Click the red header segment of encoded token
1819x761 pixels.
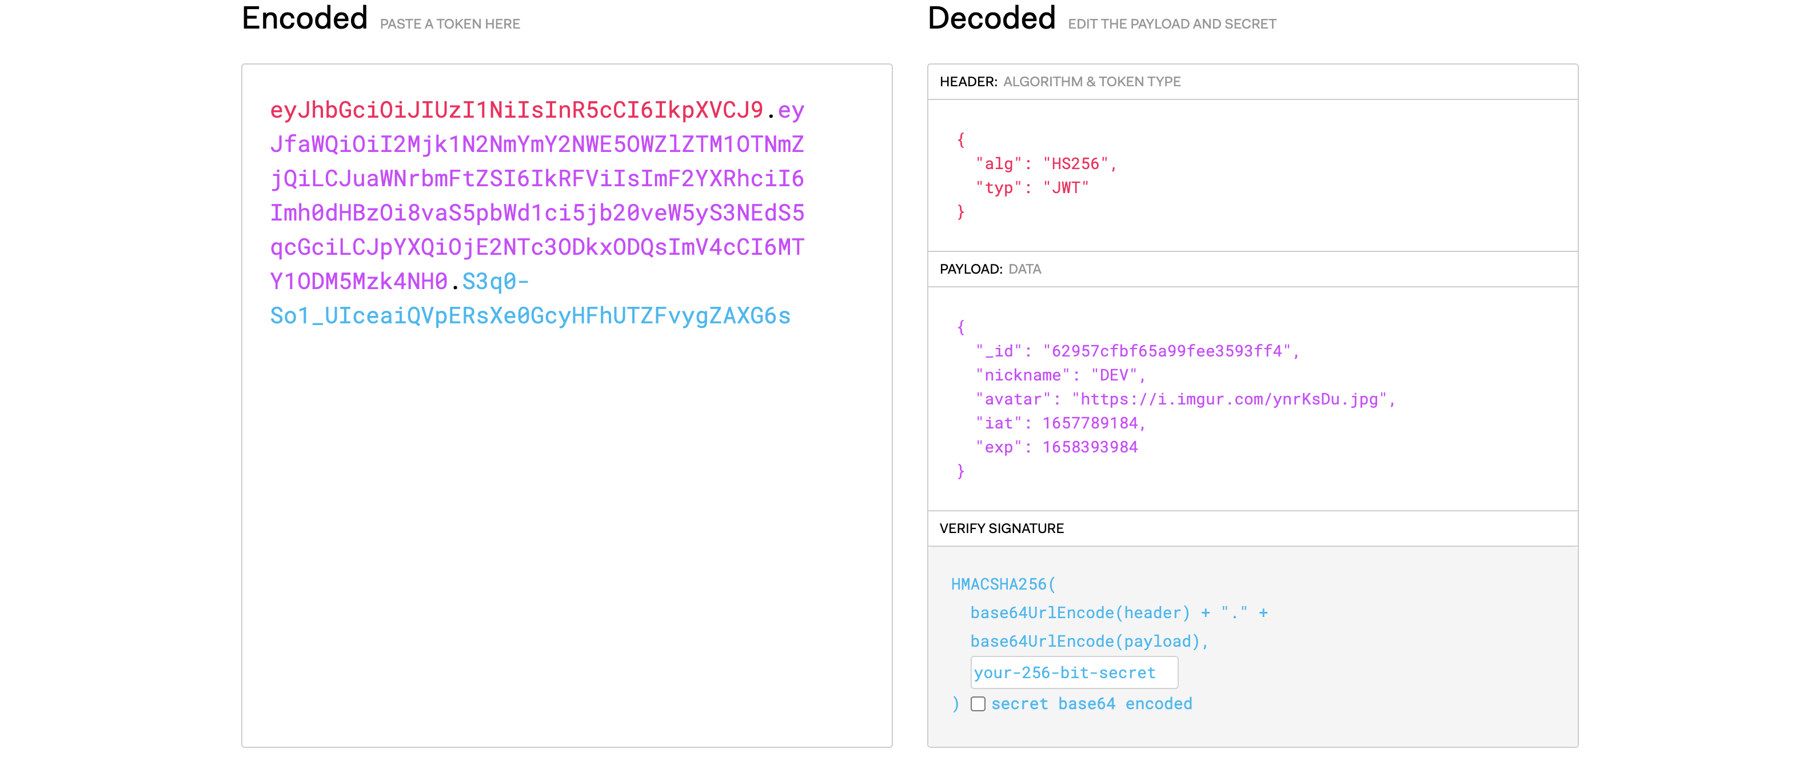click(516, 110)
